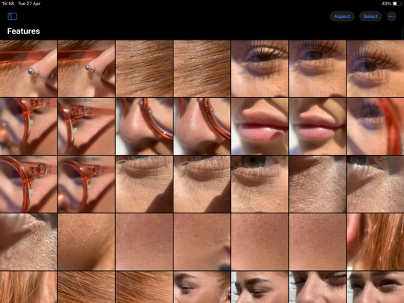Screen dimensions: 404x303
Task: Tap the Aspect button
Action: pyautogui.click(x=342, y=16)
